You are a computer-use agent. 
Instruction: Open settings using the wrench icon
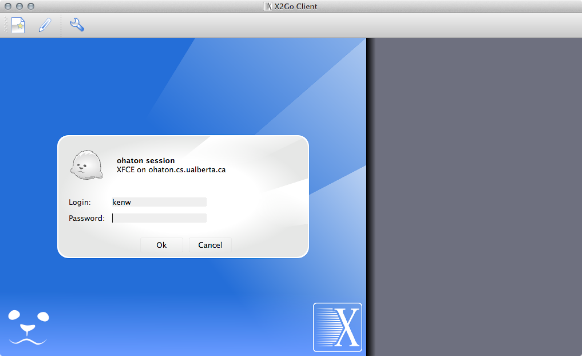(x=77, y=25)
